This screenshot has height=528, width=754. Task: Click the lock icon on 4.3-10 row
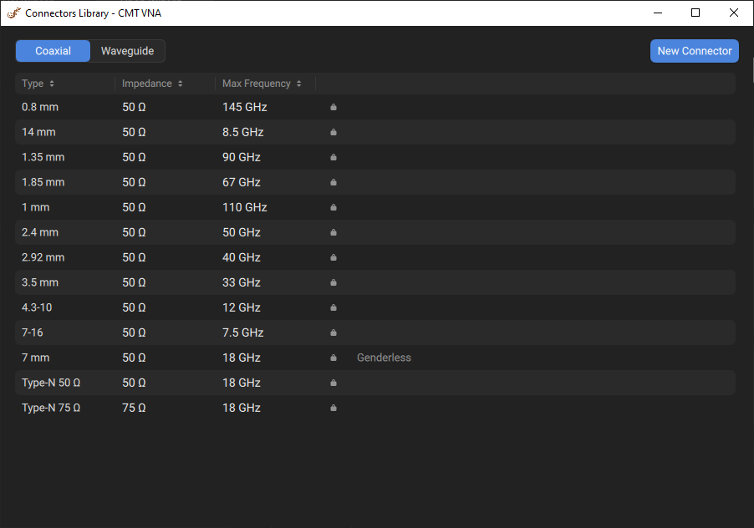coord(334,307)
